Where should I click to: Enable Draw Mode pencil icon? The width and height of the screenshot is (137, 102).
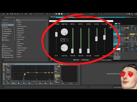pyautogui.click(x=127, y=14)
